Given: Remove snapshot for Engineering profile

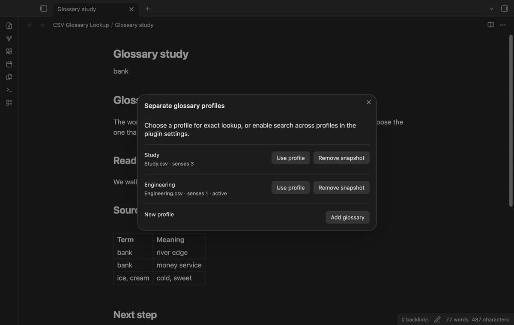Looking at the screenshot, I should [341, 188].
